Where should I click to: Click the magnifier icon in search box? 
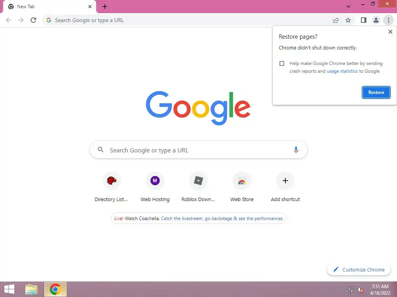click(101, 150)
